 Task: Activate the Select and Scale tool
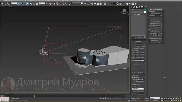[x=37, y=4]
